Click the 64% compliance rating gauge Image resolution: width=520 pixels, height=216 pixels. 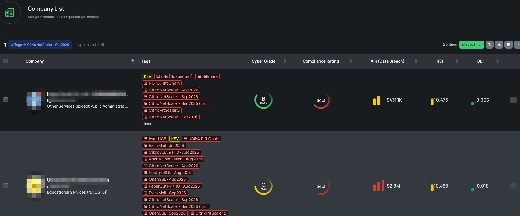pos(321,100)
